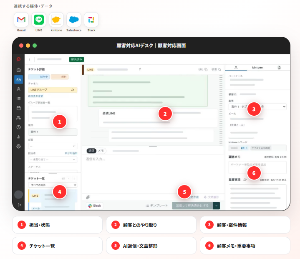The image size is (300, 259).
Task: Go back with the left chevron arrow
Action: click(30, 59)
